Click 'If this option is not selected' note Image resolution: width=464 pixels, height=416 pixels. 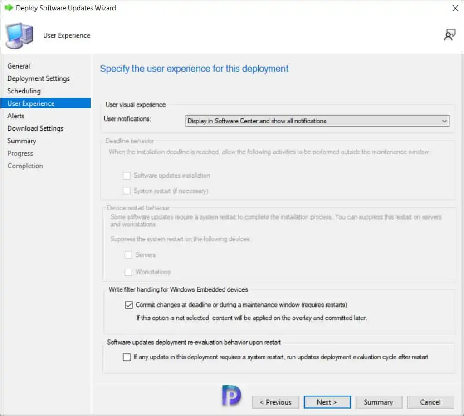[252, 318]
